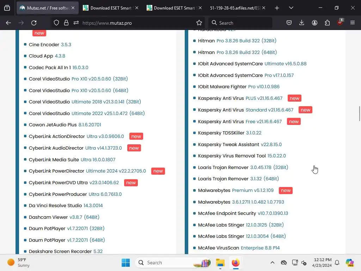This screenshot has height=271, width=361.
Task: Open IObit Malware Fighter Pro link
Action: point(239,87)
